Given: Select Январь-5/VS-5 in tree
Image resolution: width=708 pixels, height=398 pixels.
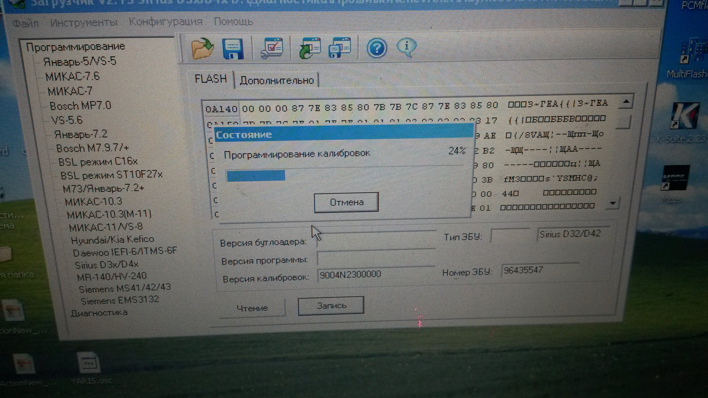Looking at the screenshot, I should [80, 61].
